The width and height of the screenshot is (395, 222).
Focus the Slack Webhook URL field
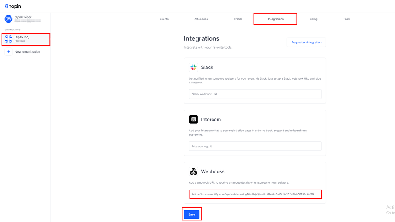pyautogui.click(x=255, y=94)
